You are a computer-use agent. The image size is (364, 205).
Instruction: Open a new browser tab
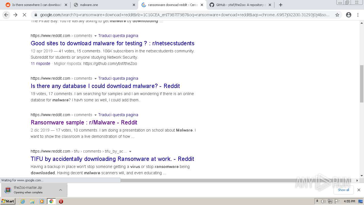click(x=281, y=5)
